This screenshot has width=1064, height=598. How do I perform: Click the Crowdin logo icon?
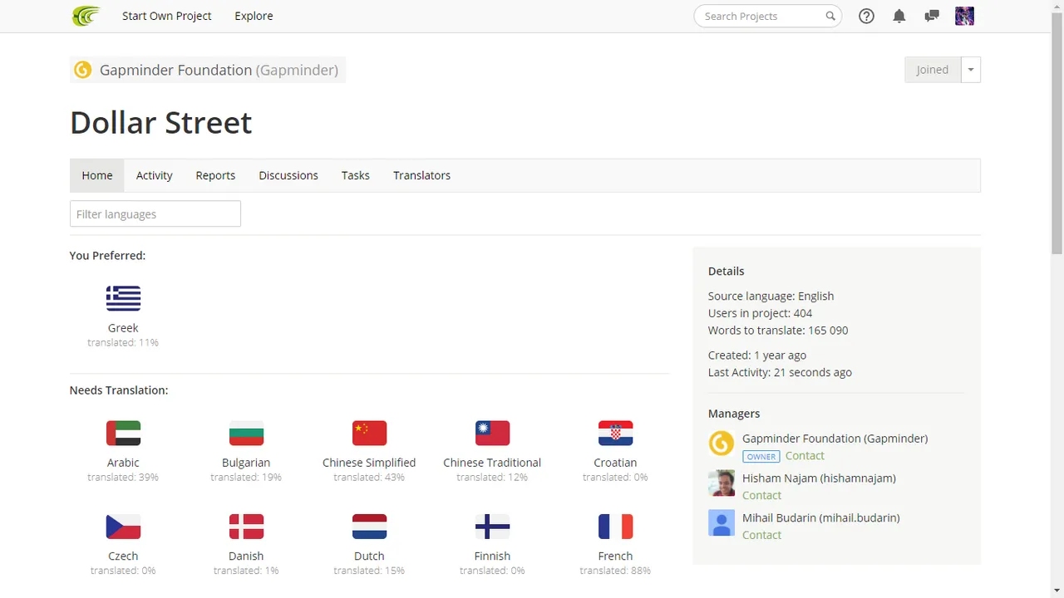(86, 16)
